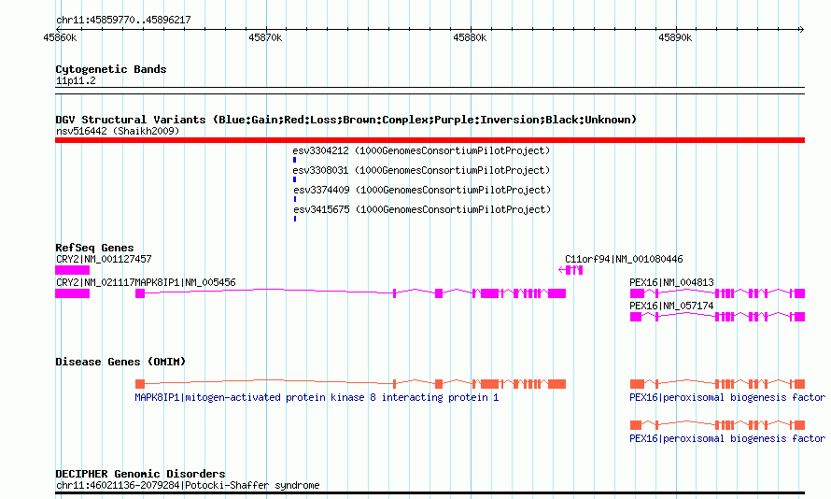Click the lower orange PEX16 OMIM first exon
Image resolution: width=831 pixels, height=499 pixels.
636,425
